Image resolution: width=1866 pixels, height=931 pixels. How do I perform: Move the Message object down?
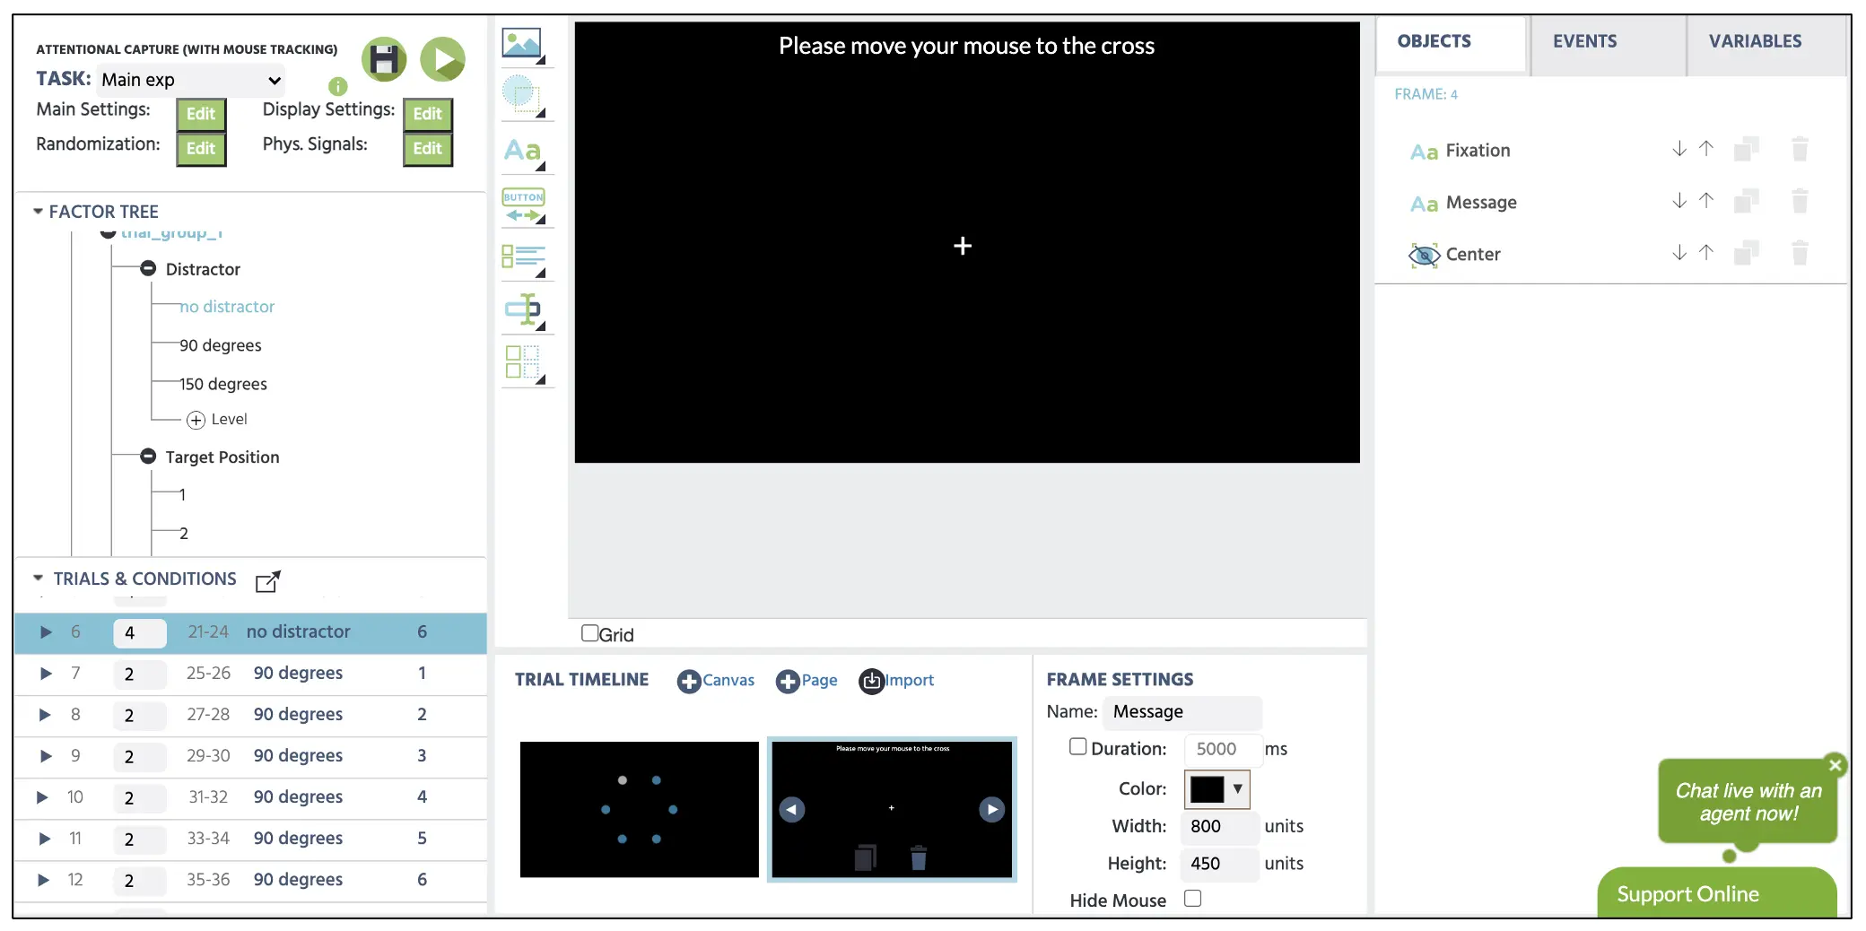pos(1679,201)
